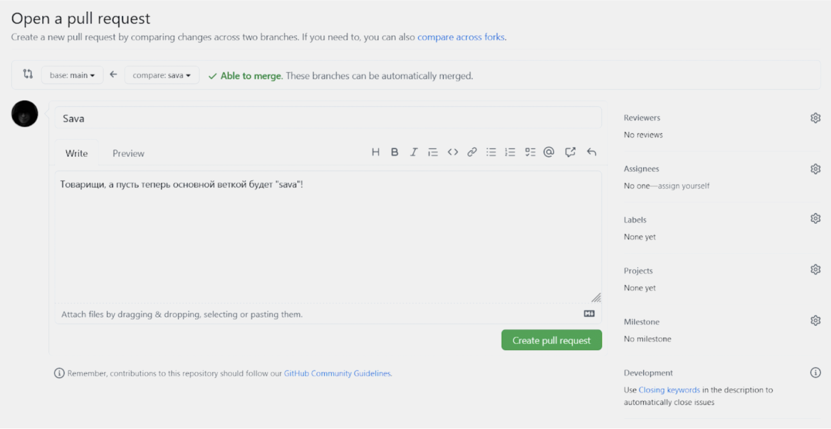Click the pull request title field
The width and height of the screenshot is (831, 429).
click(328, 119)
